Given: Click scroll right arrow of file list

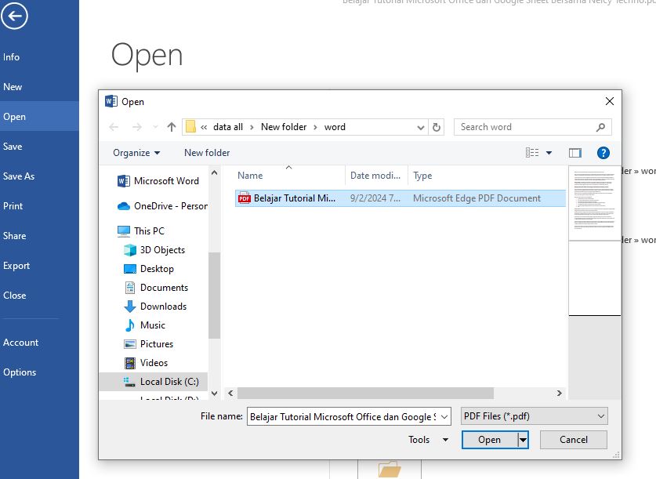Looking at the screenshot, I should [559, 394].
